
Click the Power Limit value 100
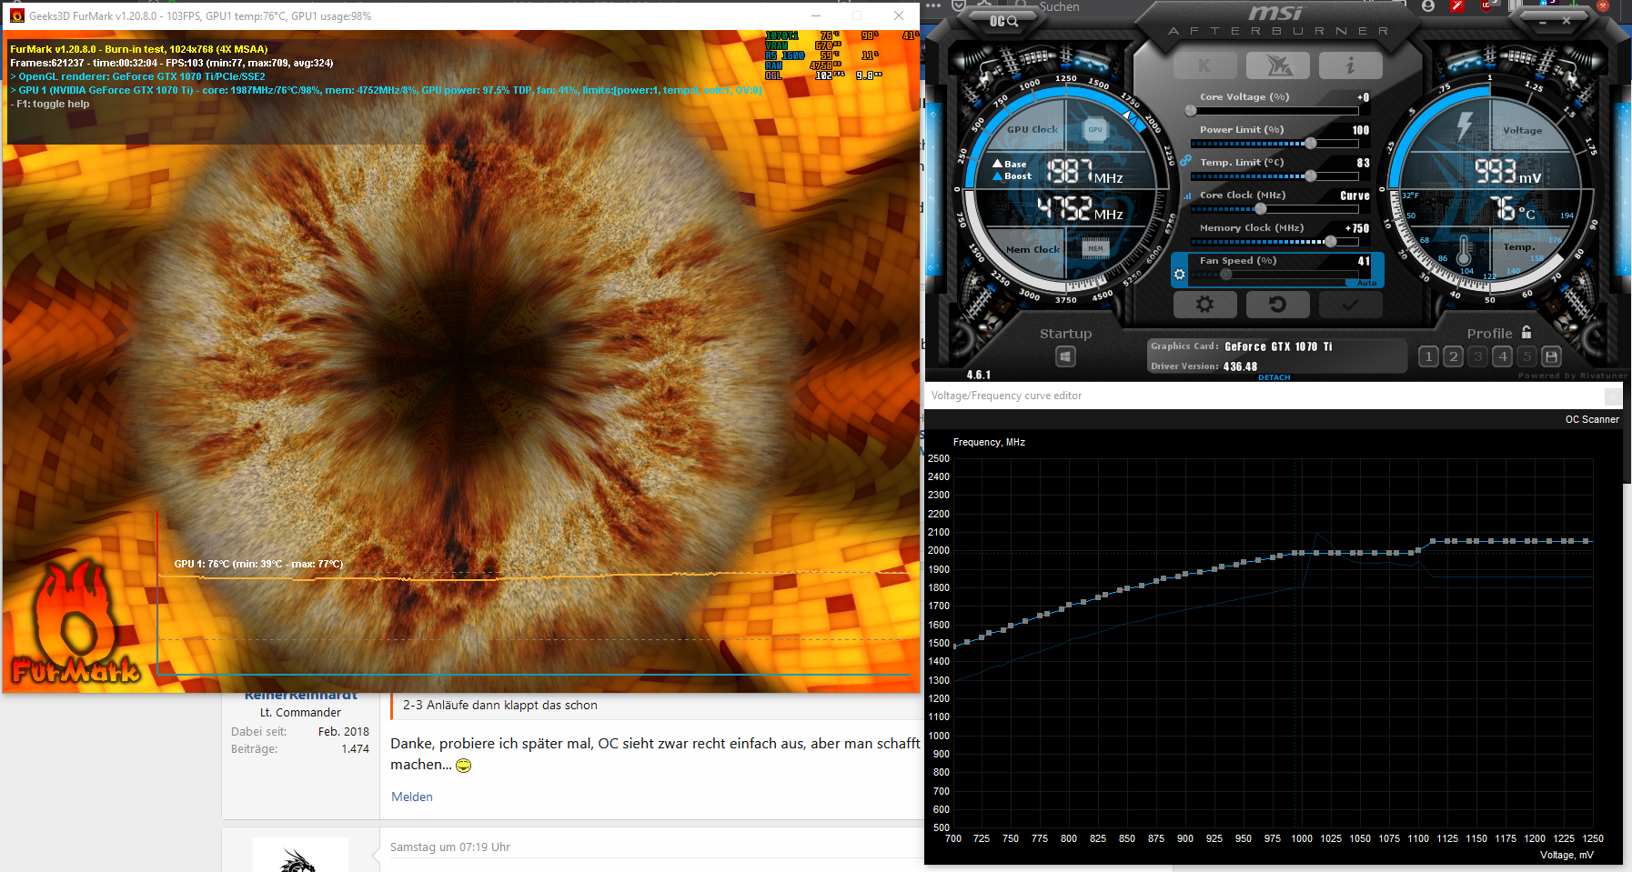point(1361,130)
